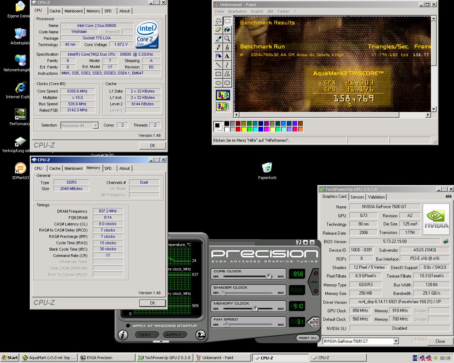Select the Free-Form Select tool in Paint
The width and height of the screenshot is (454, 363).
click(x=218, y=21)
